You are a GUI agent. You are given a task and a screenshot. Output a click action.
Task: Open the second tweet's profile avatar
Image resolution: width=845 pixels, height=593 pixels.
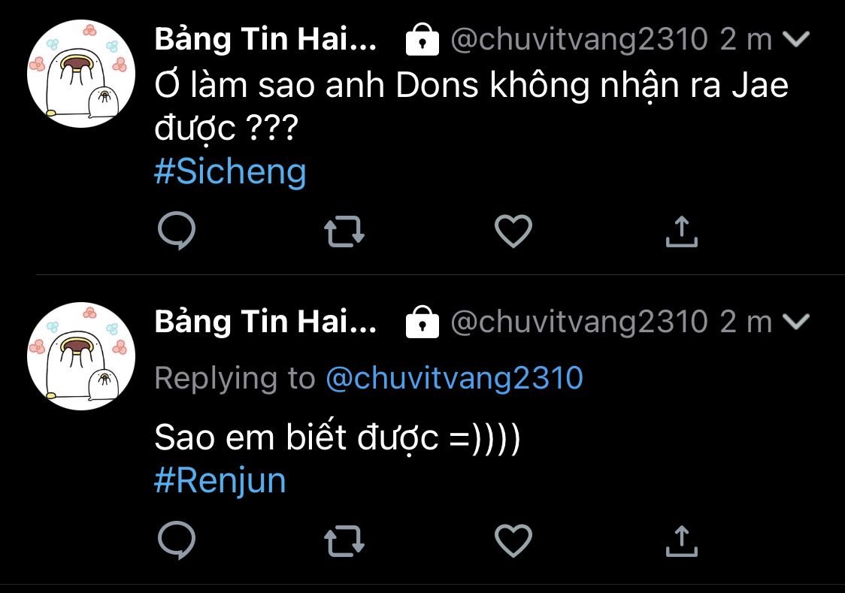point(80,356)
